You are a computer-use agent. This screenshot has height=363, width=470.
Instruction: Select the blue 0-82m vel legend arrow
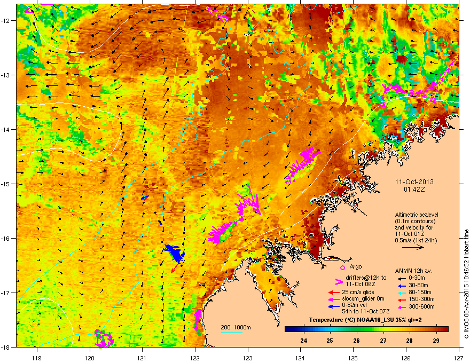[333, 306]
